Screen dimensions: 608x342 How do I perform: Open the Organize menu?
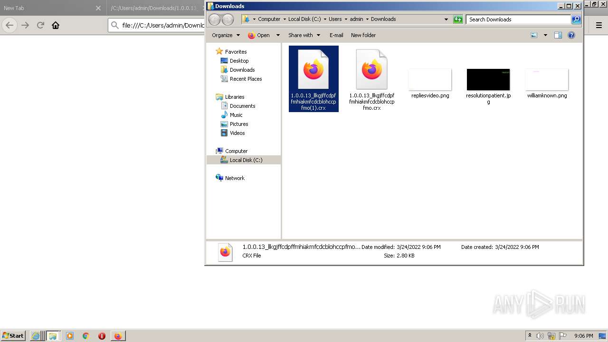[225, 35]
